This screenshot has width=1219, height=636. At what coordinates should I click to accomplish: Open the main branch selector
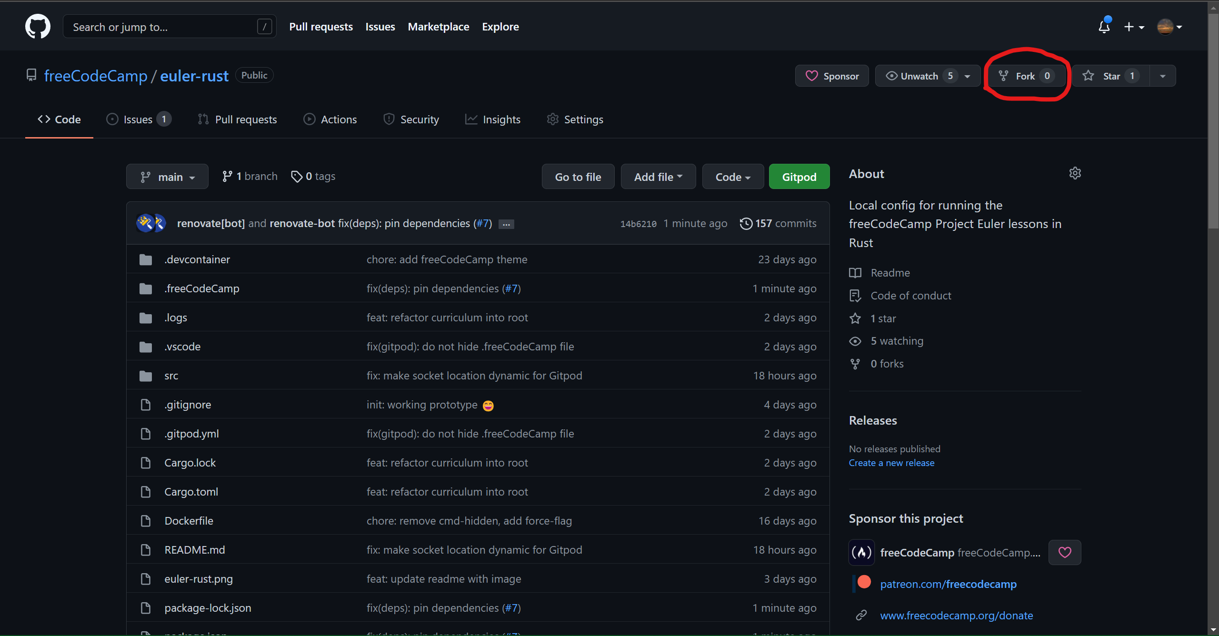tap(167, 177)
